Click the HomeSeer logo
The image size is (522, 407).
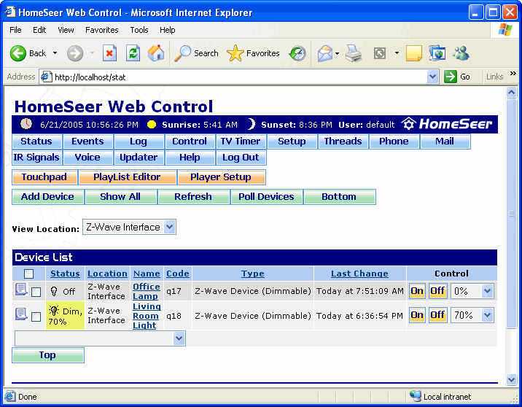click(447, 124)
